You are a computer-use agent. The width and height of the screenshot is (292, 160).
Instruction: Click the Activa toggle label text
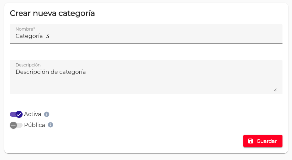[x=32, y=114]
